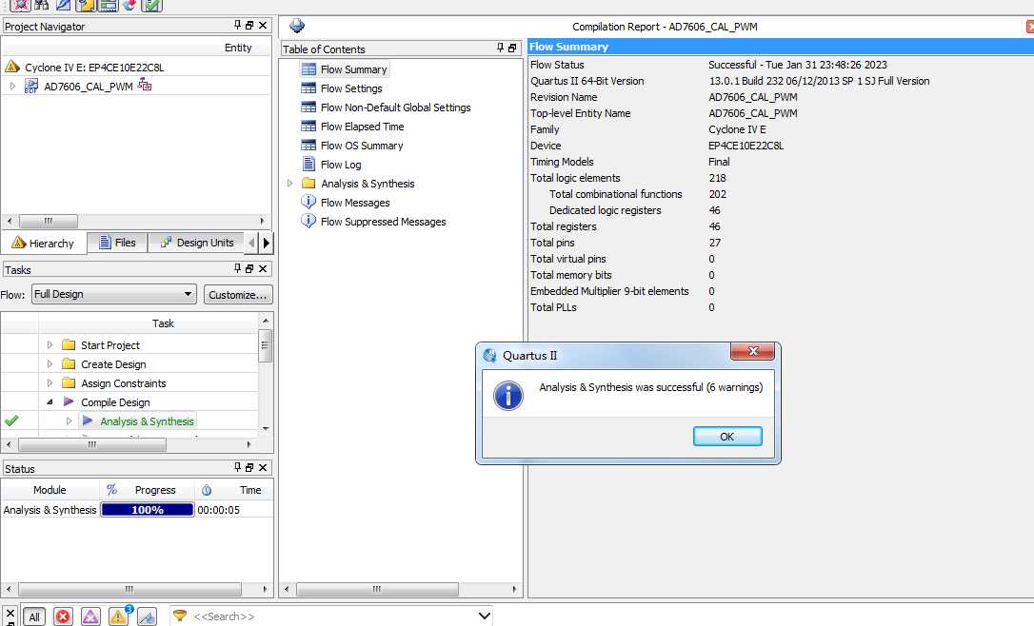Click the message search input field
The height and width of the screenshot is (626, 1034).
click(x=333, y=616)
